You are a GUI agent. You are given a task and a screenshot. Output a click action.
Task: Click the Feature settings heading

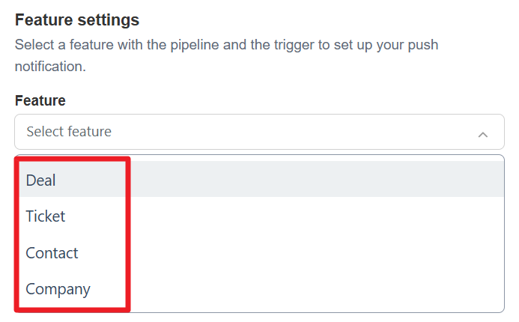click(77, 20)
